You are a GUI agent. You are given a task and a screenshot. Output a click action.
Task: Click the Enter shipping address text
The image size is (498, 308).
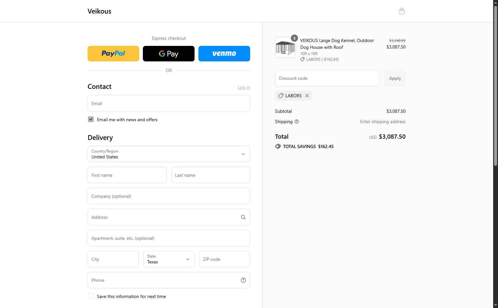point(383,122)
